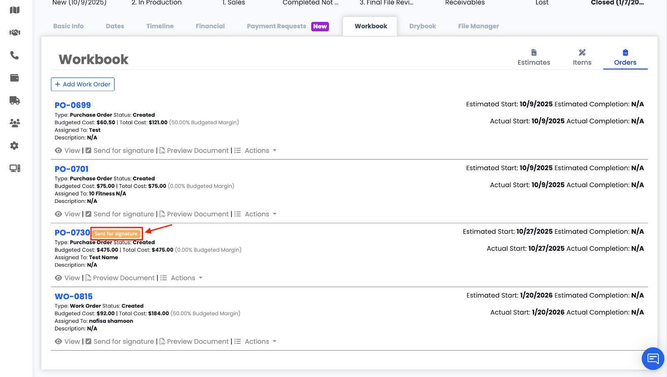Image resolution: width=667 pixels, height=377 pixels.
Task: Switch to Estimates view in Workbook
Action: coord(534,57)
